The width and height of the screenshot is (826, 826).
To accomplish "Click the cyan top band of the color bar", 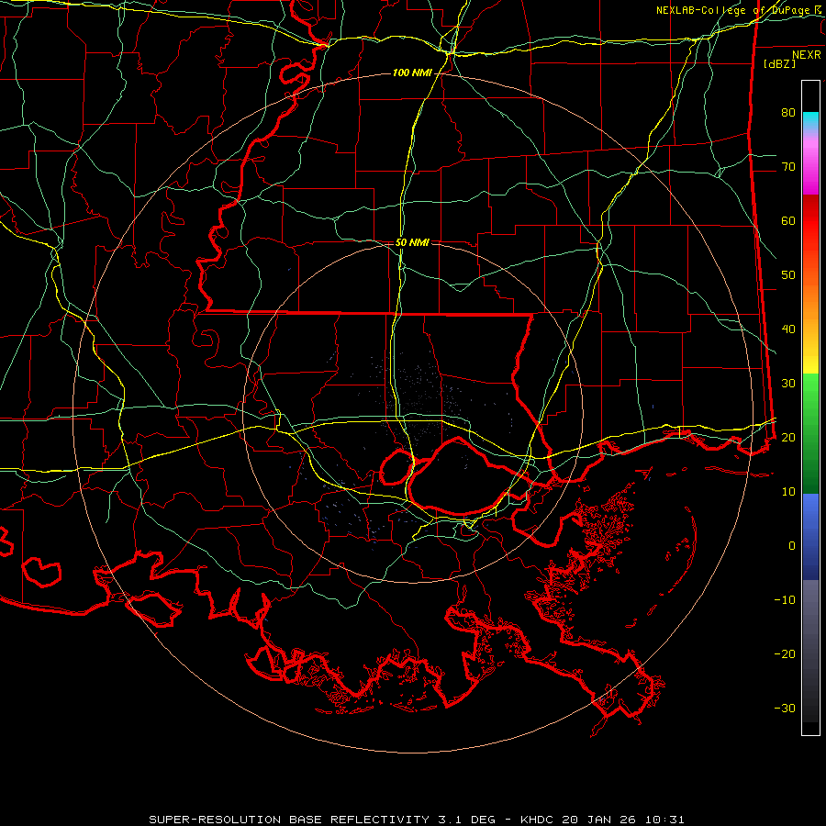I will tap(810, 119).
